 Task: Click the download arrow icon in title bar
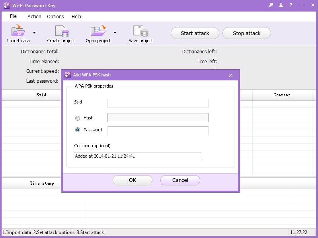pyautogui.click(x=281, y=5)
